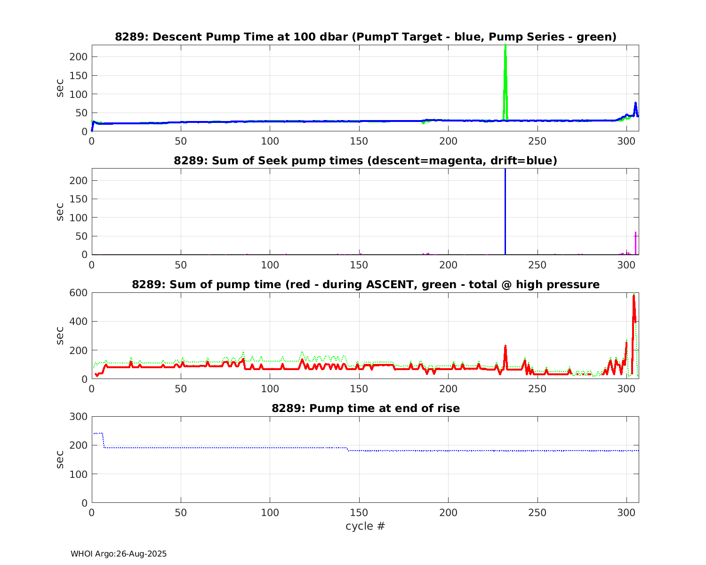Screen dimensions: 706x565
Task: Click the 'sec' y-axis label of the bottom plot
Action: pos(60,460)
